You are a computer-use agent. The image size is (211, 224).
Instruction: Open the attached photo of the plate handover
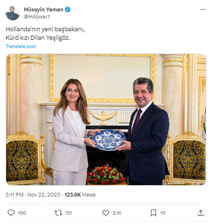[106, 119]
